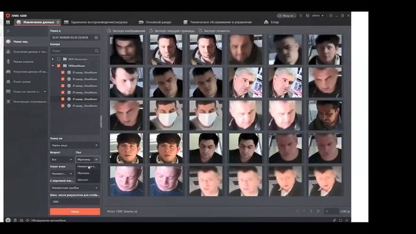Click the third sidebar item's vest icon
Screen dimensions: 416x234
pyautogui.click(x=8, y=62)
